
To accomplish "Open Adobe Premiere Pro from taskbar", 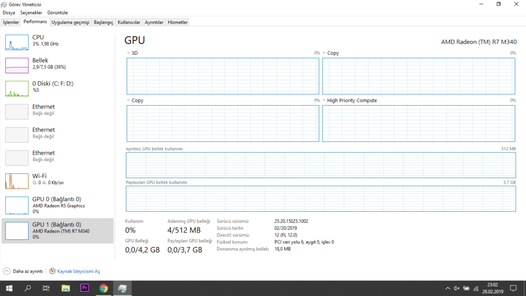I will tap(85, 288).
